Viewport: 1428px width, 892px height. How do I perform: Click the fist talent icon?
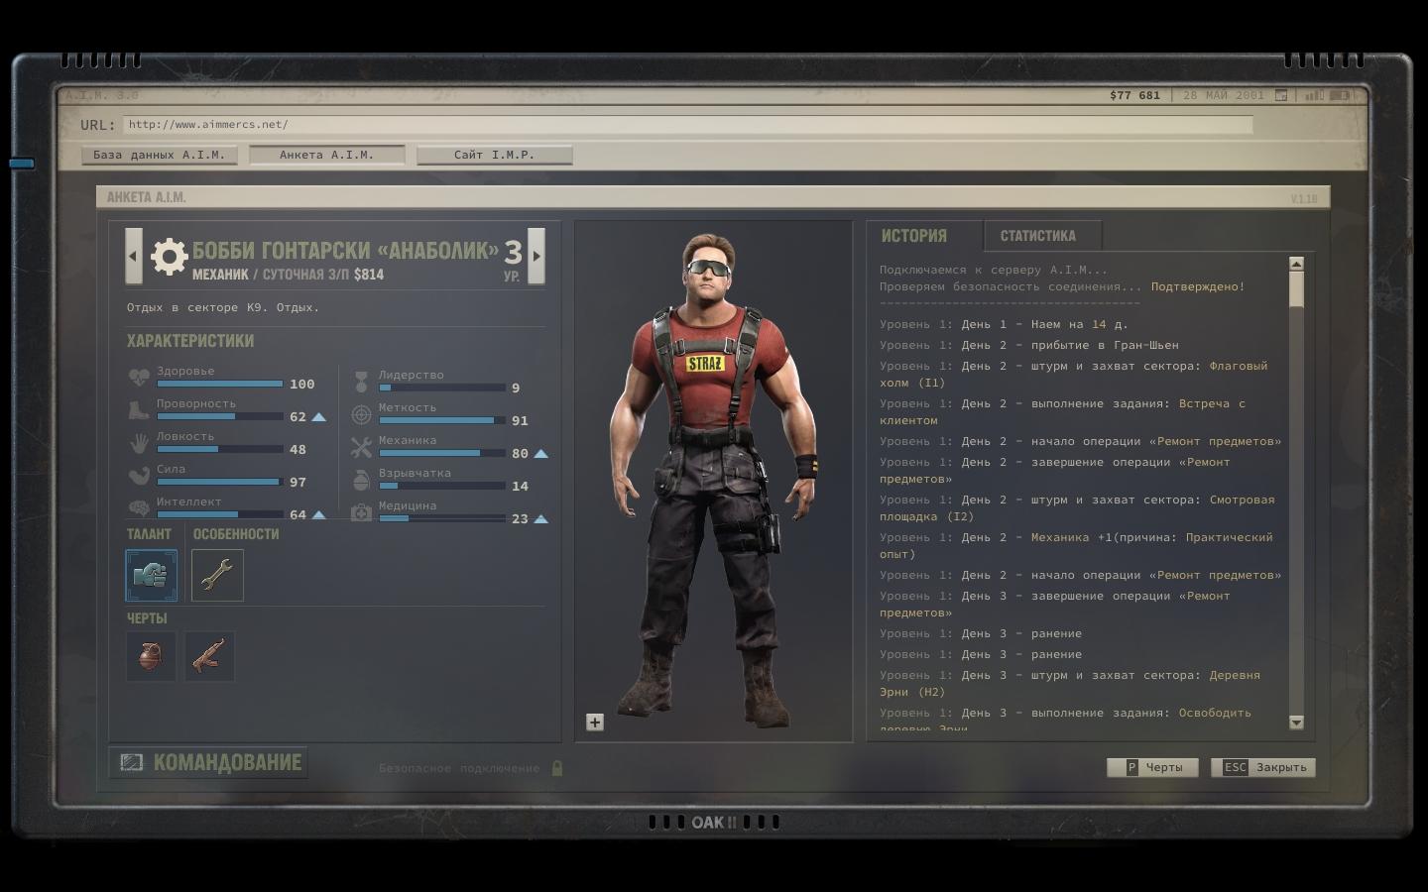pos(152,576)
